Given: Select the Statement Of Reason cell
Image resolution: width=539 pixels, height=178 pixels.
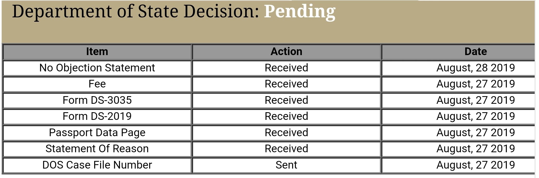Looking at the screenshot, I should click(x=97, y=149).
